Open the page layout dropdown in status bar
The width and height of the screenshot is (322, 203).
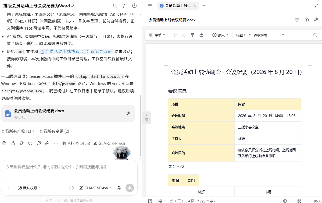click(162, 201)
